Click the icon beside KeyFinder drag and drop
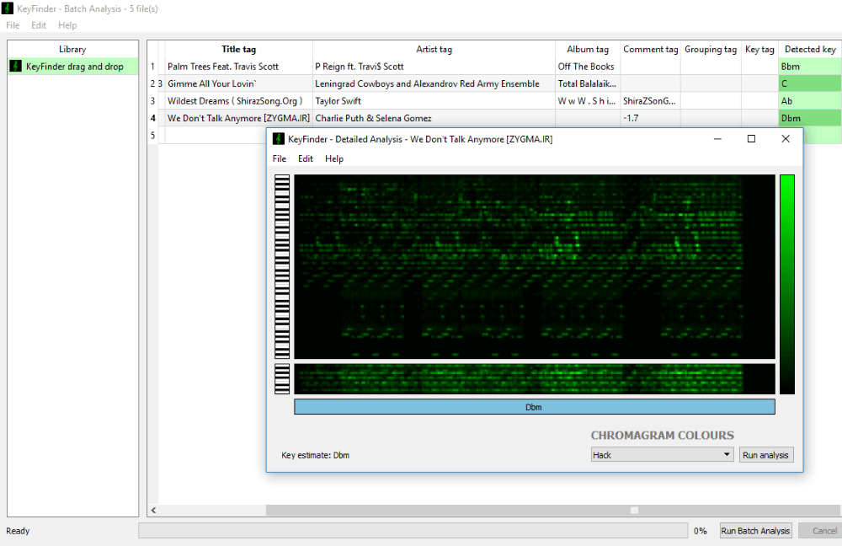This screenshot has height=546, width=842. [15, 66]
